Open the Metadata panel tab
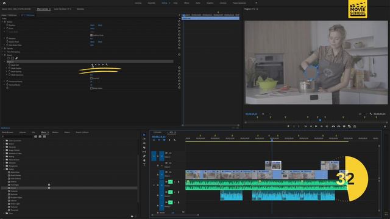Viewport: 390px width, 219px height. 80,9
